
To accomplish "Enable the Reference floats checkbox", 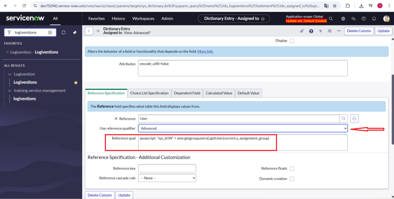I will [x=292, y=169].
